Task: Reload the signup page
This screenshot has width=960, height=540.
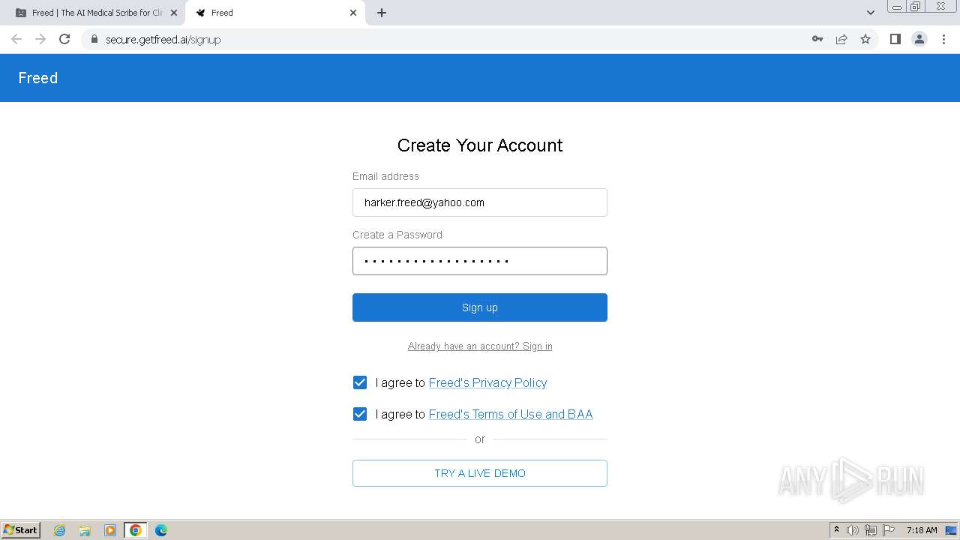Action: point(64,39)
